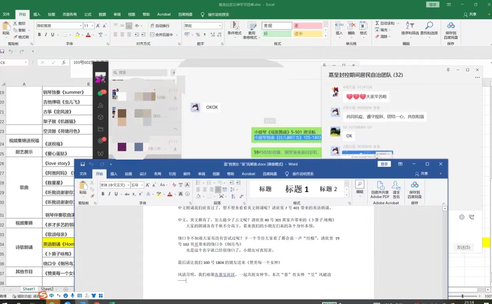Switch to the Acrobat tab in Word

(x=248, y=174)
